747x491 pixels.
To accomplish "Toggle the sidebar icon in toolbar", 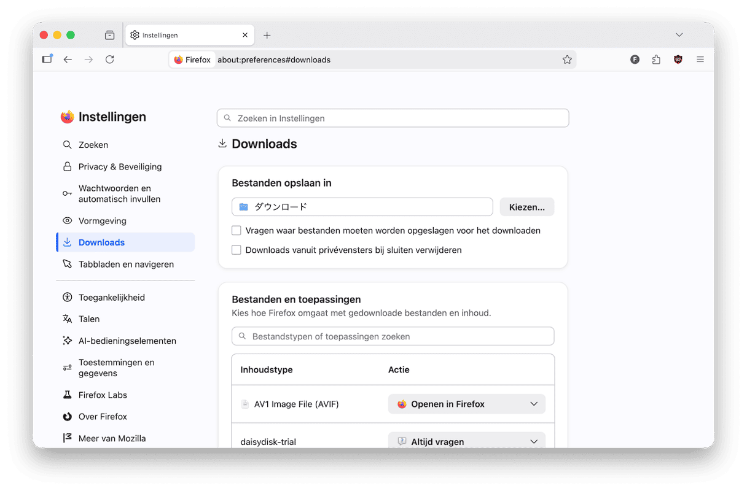I will pyautogui.click(x=47, y=60).
